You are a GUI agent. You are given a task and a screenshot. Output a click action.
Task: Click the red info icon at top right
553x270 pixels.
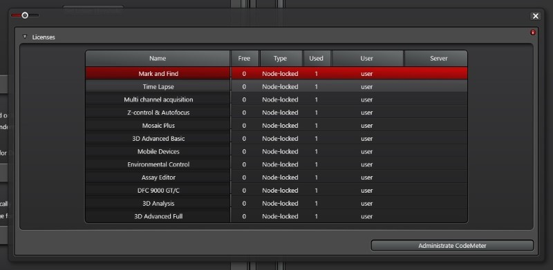[x=532, y=32]
